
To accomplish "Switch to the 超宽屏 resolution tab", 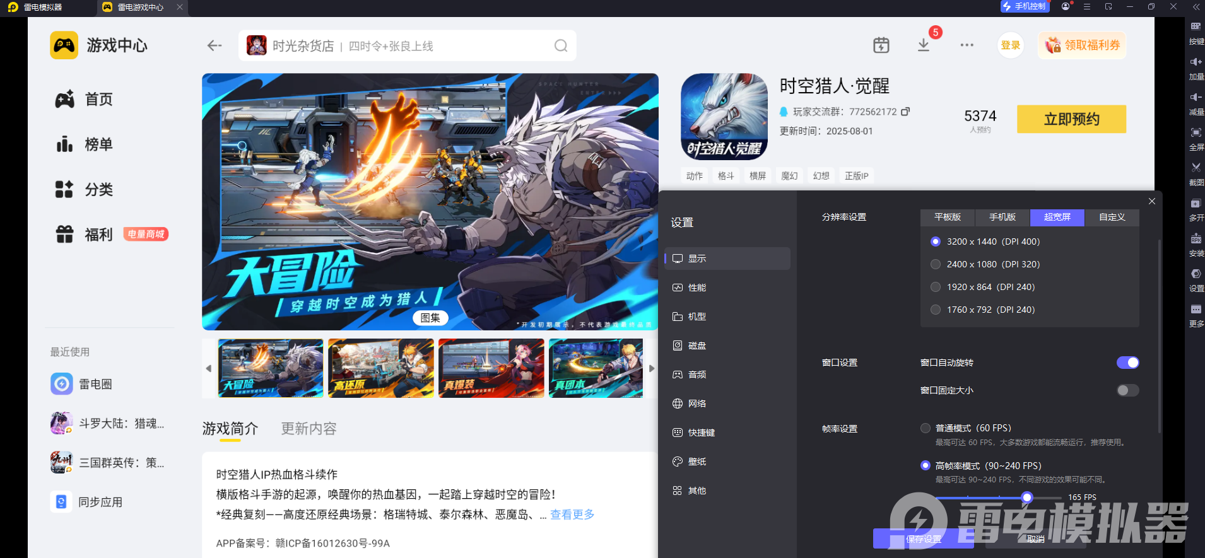I will point(1057,218).
